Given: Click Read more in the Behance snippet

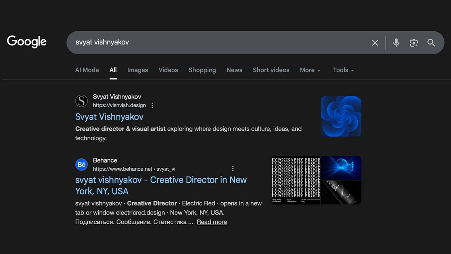Looking at the screenshot, I should point(212,222).
